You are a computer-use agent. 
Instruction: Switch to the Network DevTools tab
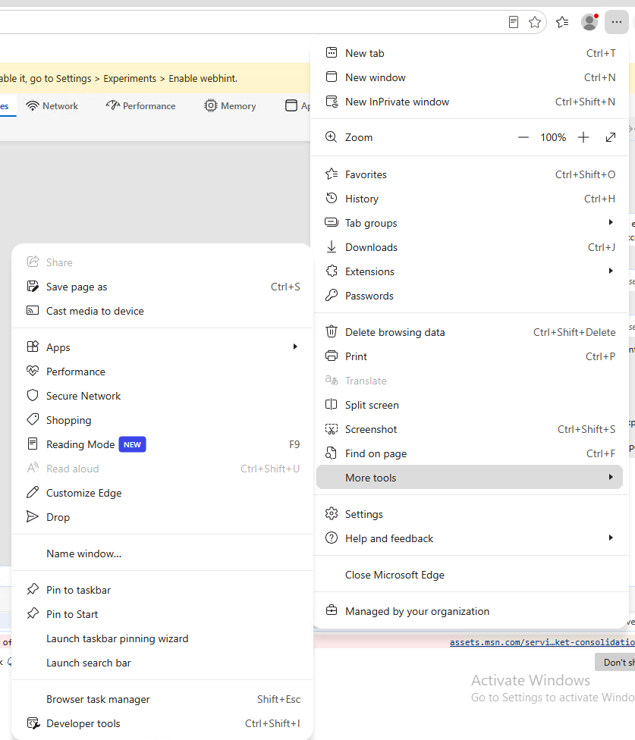[52, 105]
